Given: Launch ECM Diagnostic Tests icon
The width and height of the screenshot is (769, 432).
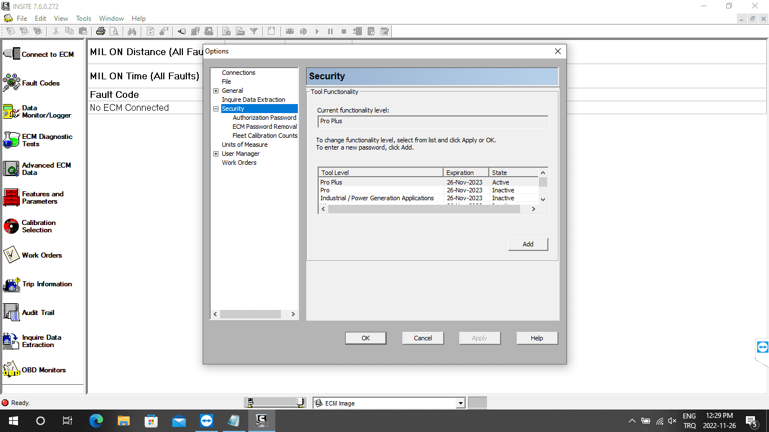Looking at the screenshot, I should tap(12, 140).
